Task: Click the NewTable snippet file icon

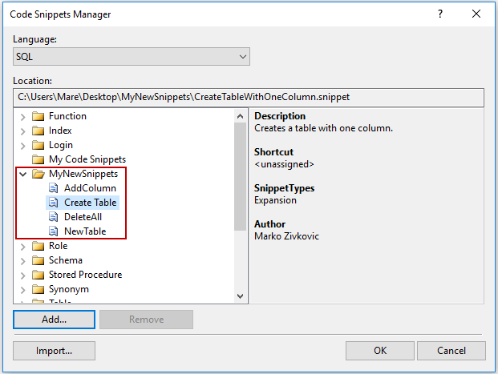Action: point(54,231)
